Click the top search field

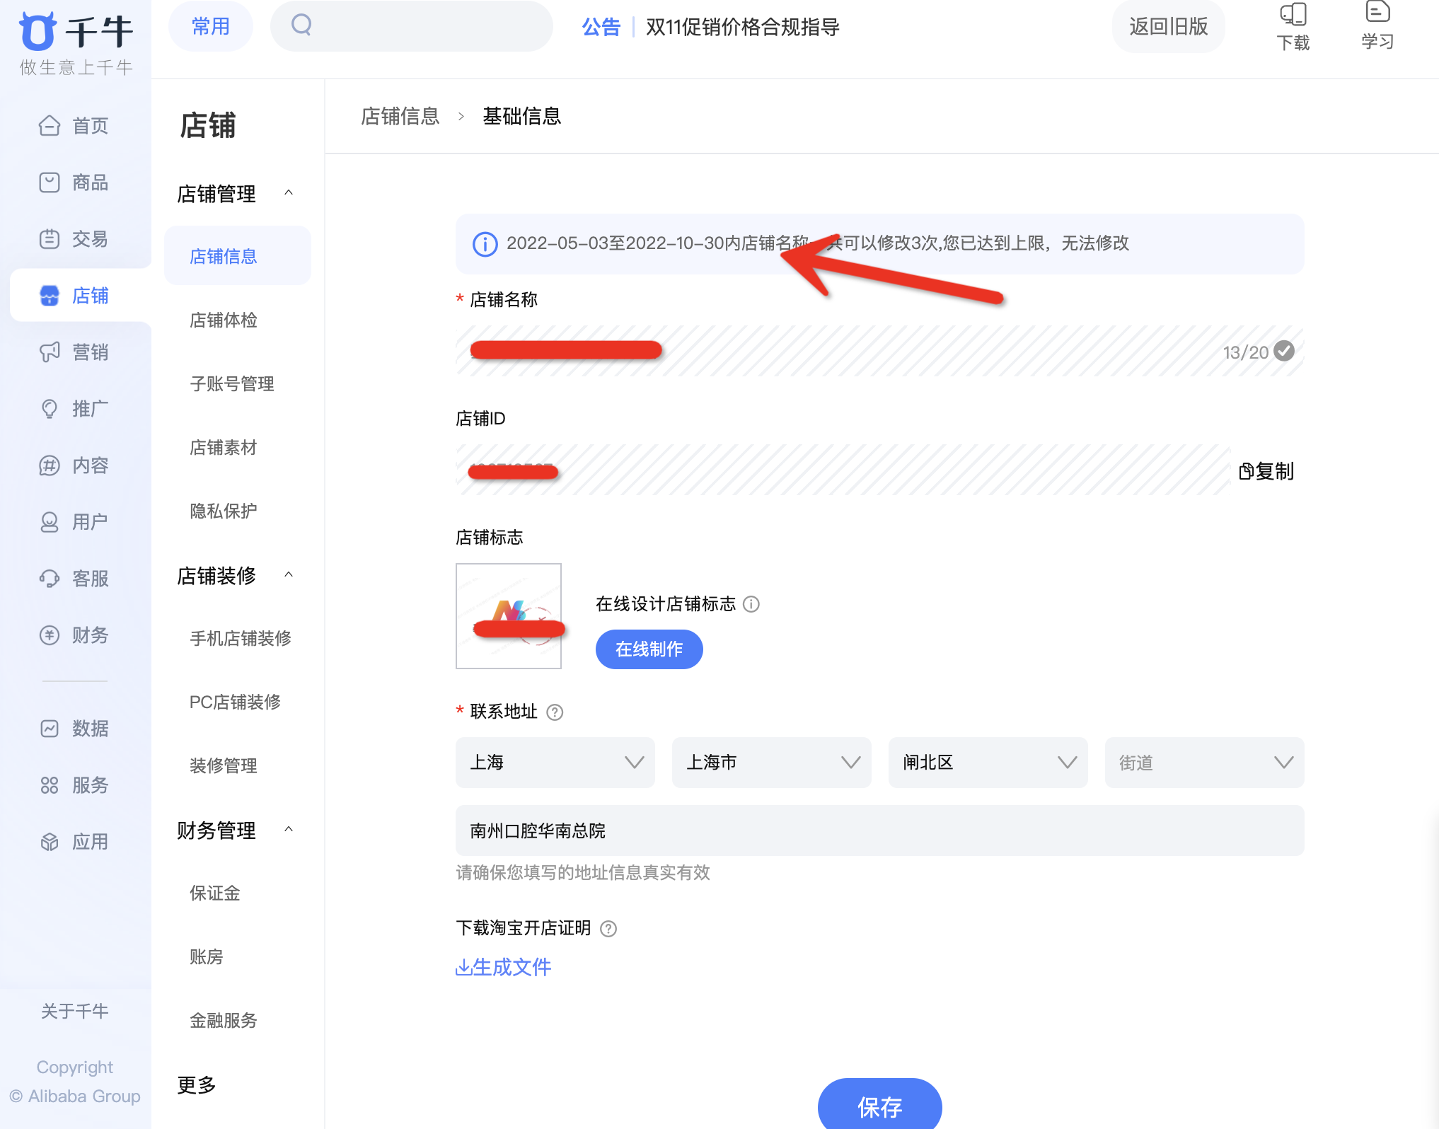coord(412,26)
